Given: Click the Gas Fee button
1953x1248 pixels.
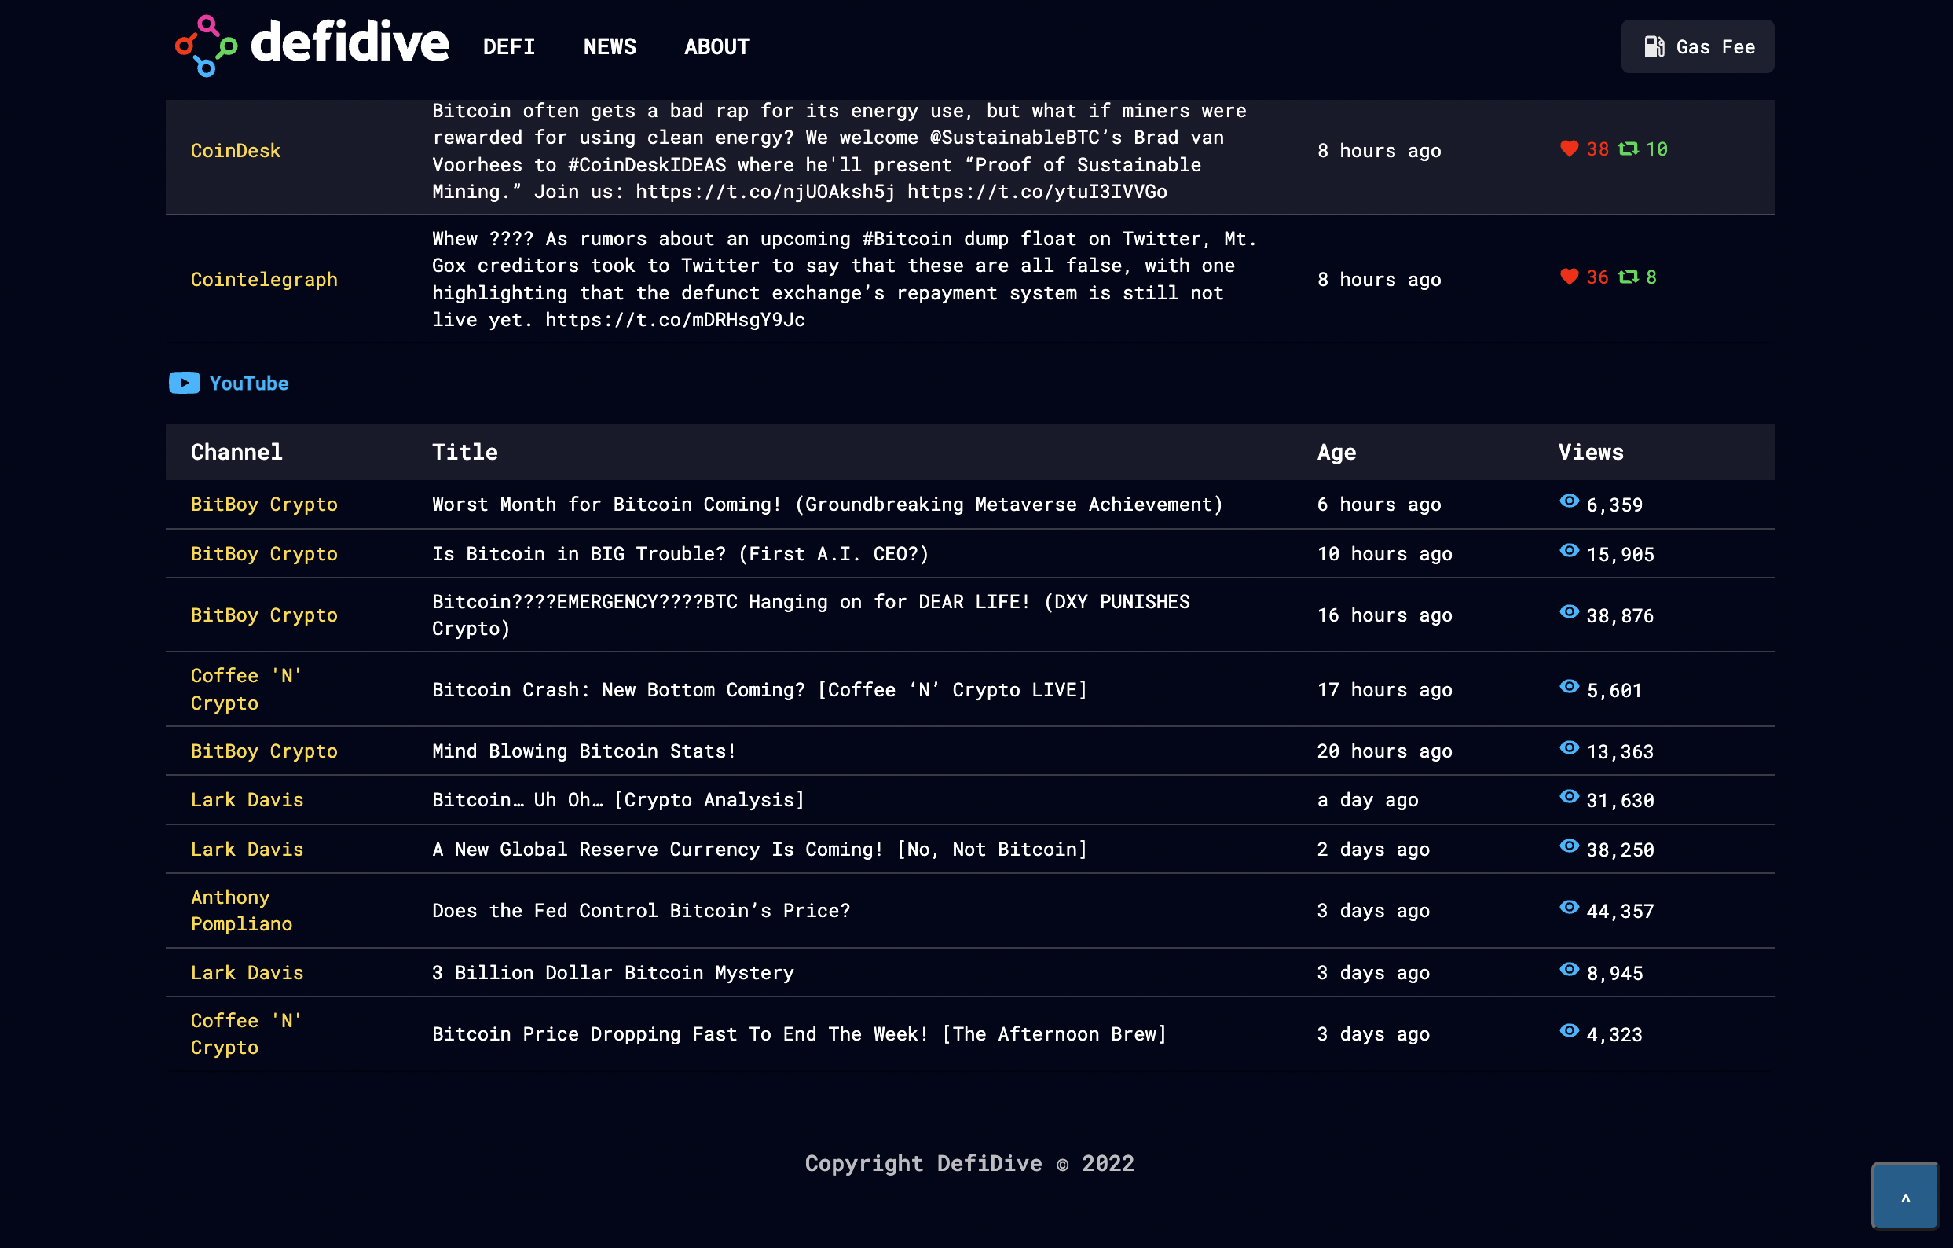Looking at the screenshot, I should point(1697,46).
